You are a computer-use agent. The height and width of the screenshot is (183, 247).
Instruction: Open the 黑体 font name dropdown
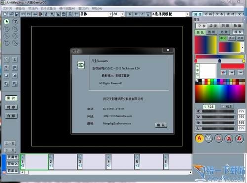(x=111, y=14)
